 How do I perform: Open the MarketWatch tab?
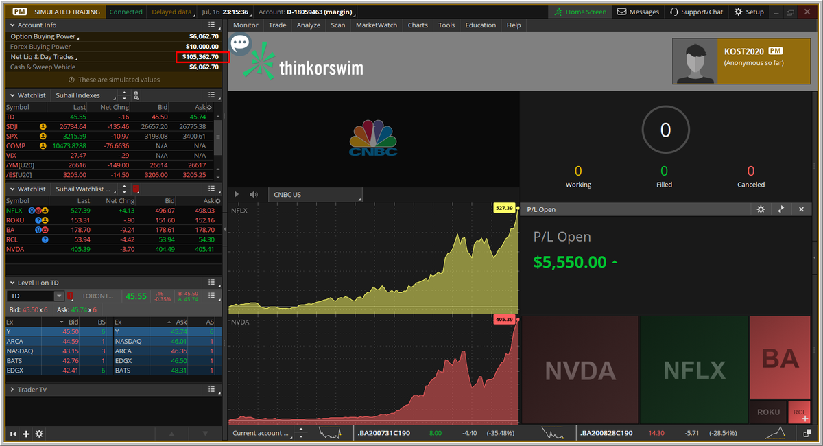[377, 25]
